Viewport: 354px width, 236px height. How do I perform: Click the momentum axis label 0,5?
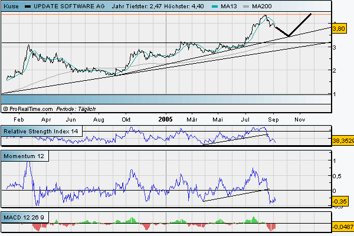337,176
